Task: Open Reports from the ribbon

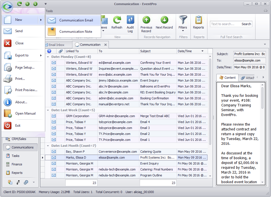Action: pyautogui.click(x=198, y=22)
